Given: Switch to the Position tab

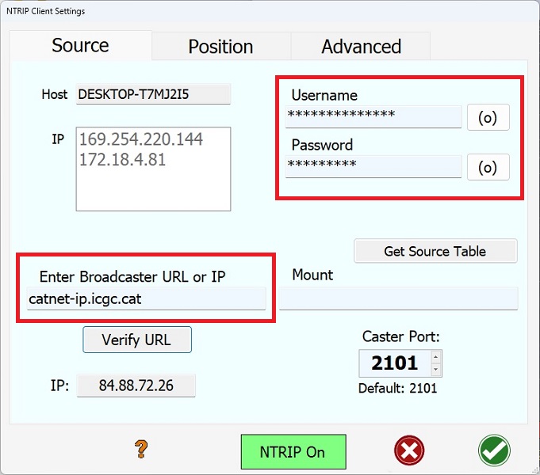Looking at the screenshot, I should [220, 47].
